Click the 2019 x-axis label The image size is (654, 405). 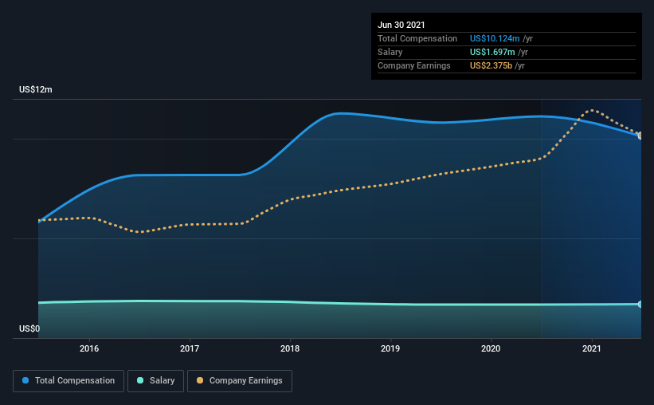(x=390, y=348)
